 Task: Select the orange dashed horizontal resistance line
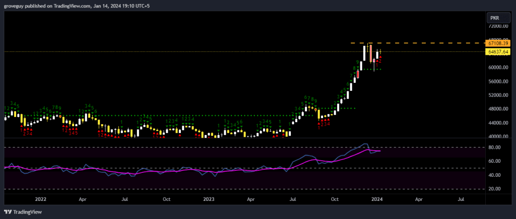[428, 43]
